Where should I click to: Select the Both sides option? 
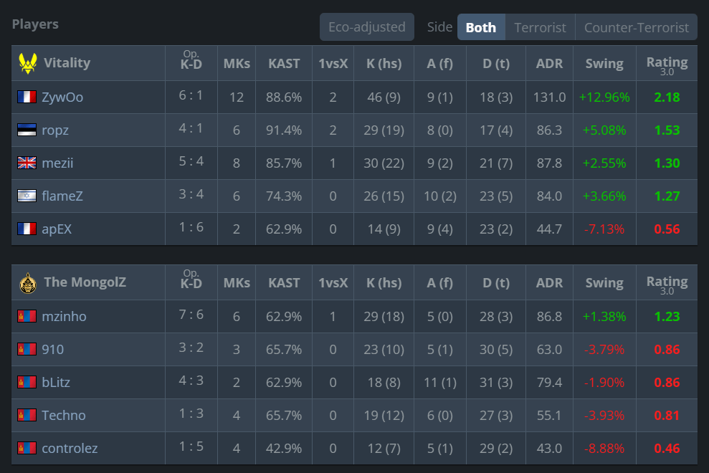[x=481, y=27]
